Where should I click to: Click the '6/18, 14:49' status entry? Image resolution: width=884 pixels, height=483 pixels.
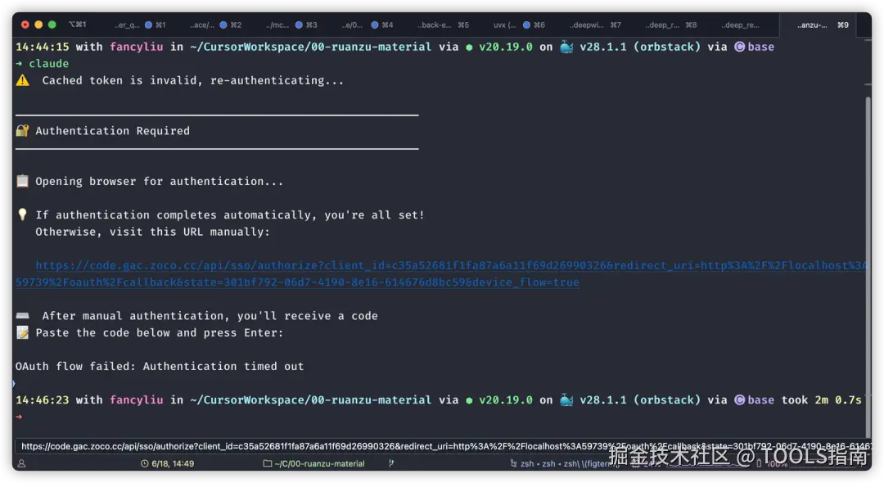pos(173,463)
